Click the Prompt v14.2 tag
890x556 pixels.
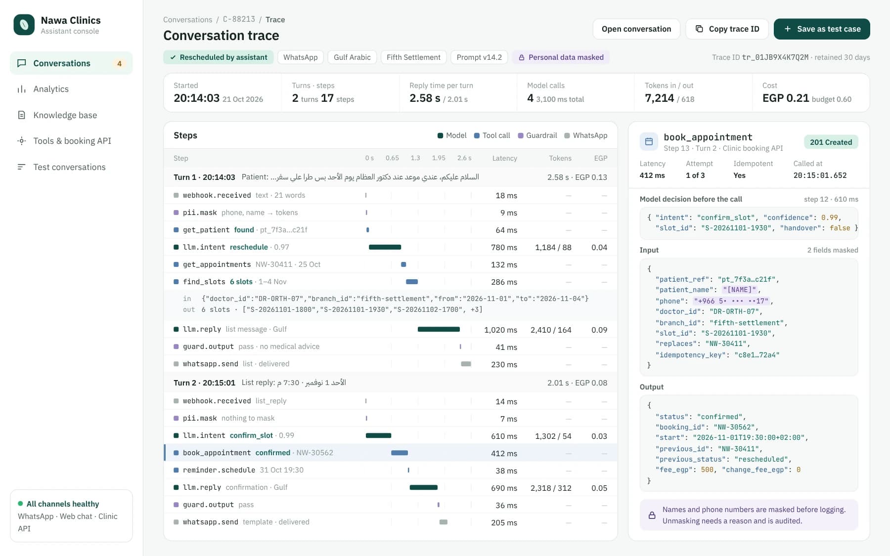[x=479, y=57]
